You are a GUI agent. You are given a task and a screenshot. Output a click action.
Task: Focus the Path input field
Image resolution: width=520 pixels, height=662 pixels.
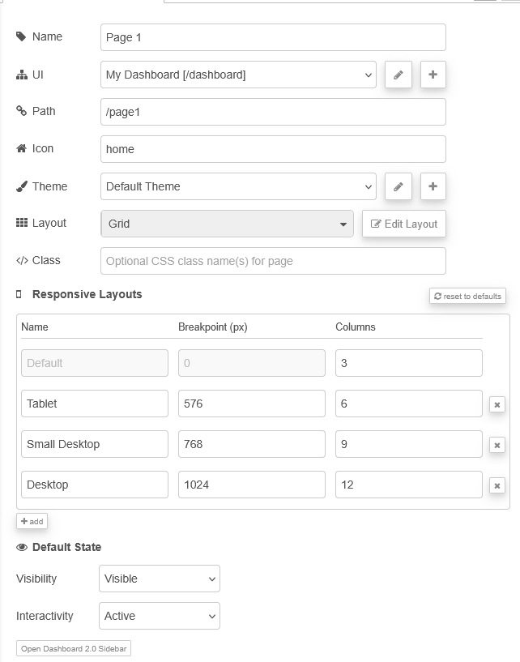click(x=273, y=112)
